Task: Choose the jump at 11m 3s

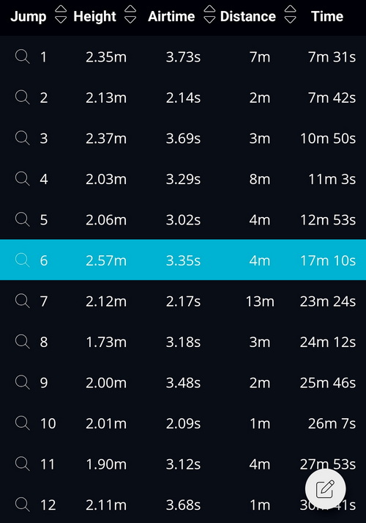Action: tap(183, 179)
